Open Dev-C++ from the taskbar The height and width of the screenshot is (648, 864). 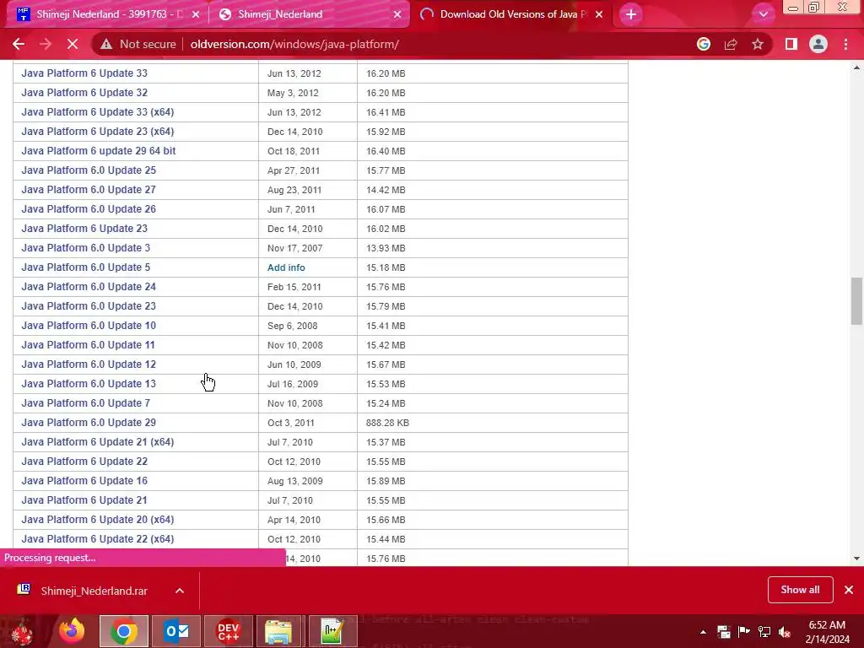click(x=228, y=631)
